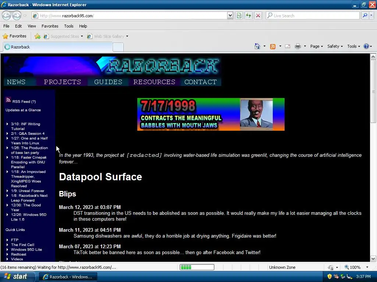Click the Razorback taskbar button
The image size is (377, 282).
point(68,277)
